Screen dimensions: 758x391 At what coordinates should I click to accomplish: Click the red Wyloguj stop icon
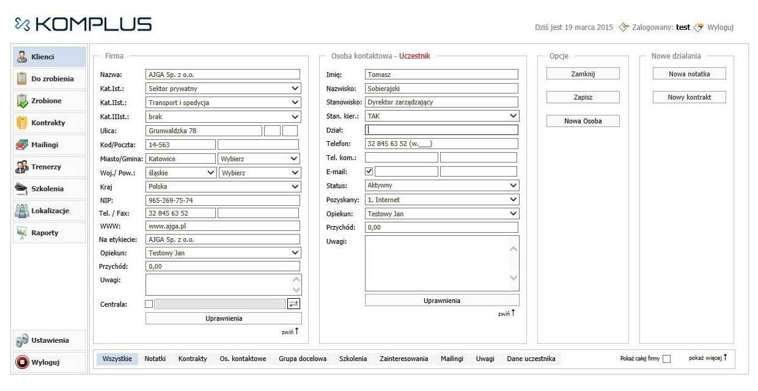[x=22, y=362]
